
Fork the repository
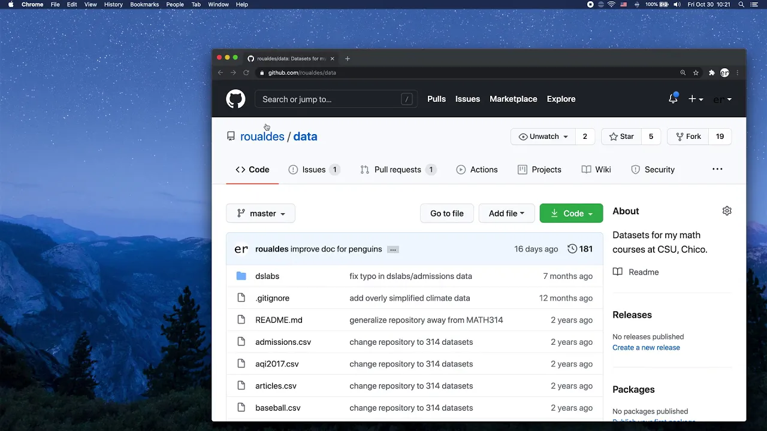coord(688,136)
